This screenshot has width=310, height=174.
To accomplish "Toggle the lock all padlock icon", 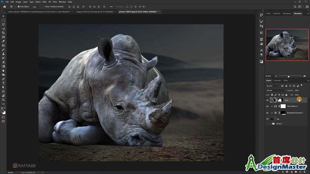I will (x=286, y=95).
